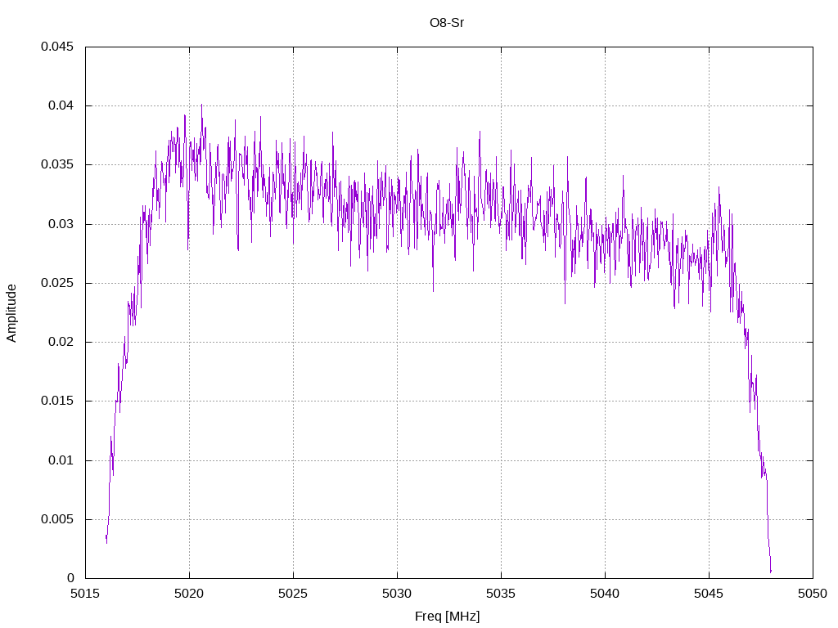Click the y-axis tick label 0.04
838x628 pixels.
[x=61, y=105]
